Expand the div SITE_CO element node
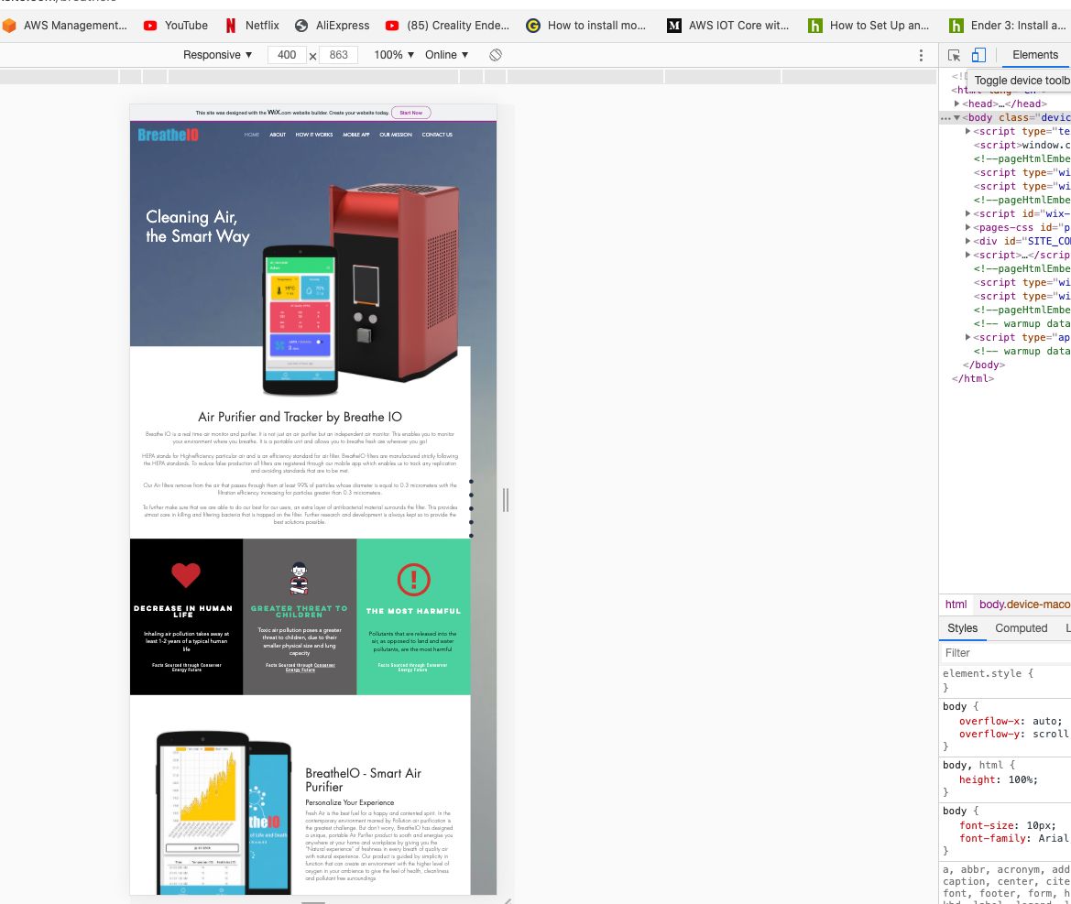 coord(967,241)
